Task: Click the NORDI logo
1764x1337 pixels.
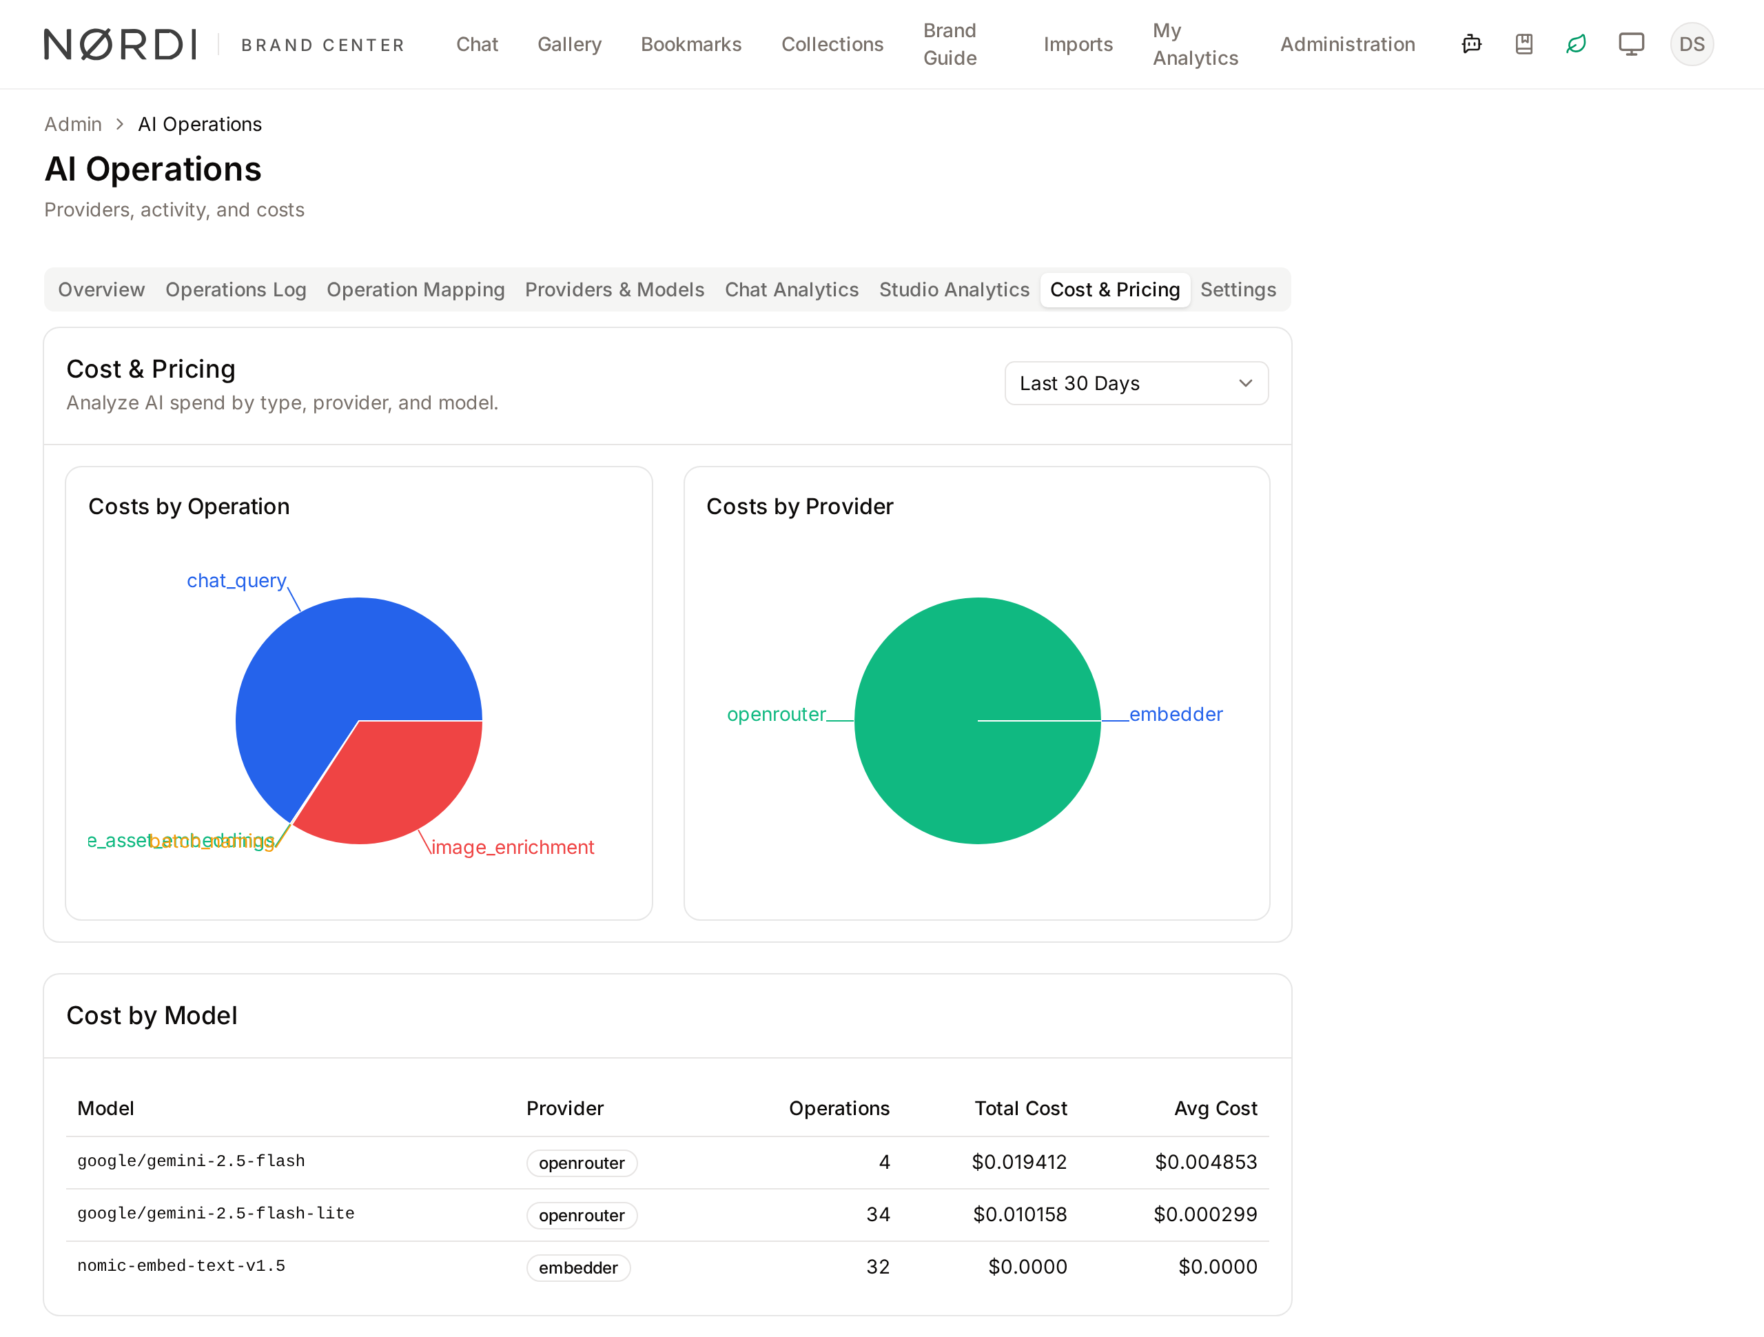Action: tap(121, 44)
